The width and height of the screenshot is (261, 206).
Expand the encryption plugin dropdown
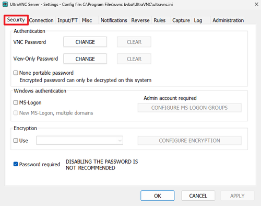coord(79,141)
